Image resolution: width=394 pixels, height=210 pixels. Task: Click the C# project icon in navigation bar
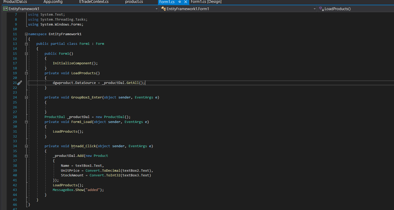(x=5, y=9)
